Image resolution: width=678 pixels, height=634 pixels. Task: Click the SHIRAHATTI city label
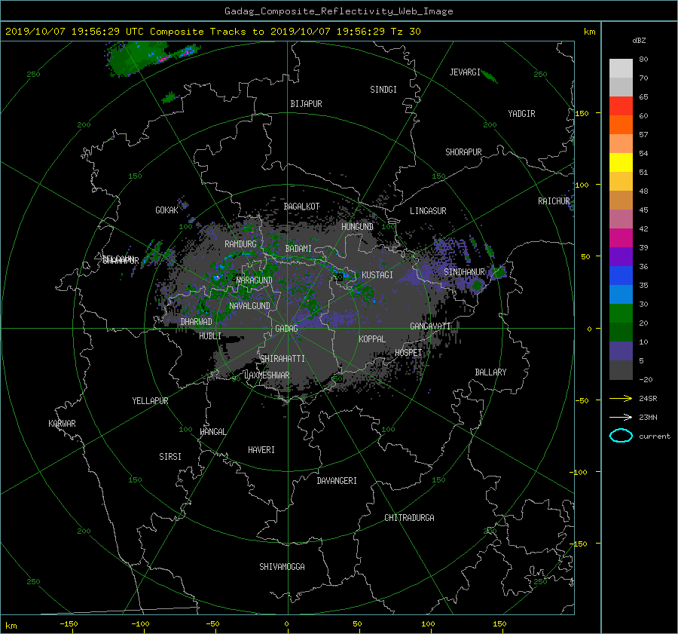(x=282, y=359)
